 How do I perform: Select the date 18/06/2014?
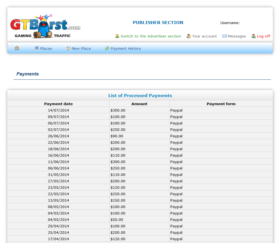tap(58, 149)
